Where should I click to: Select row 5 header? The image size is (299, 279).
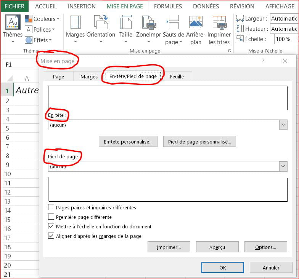[7, 128]
